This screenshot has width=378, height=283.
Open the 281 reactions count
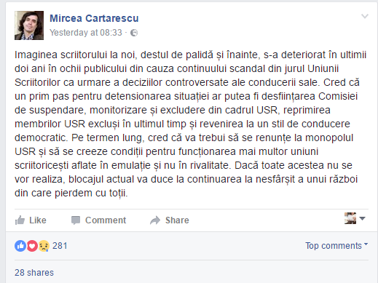click(60, 246)
